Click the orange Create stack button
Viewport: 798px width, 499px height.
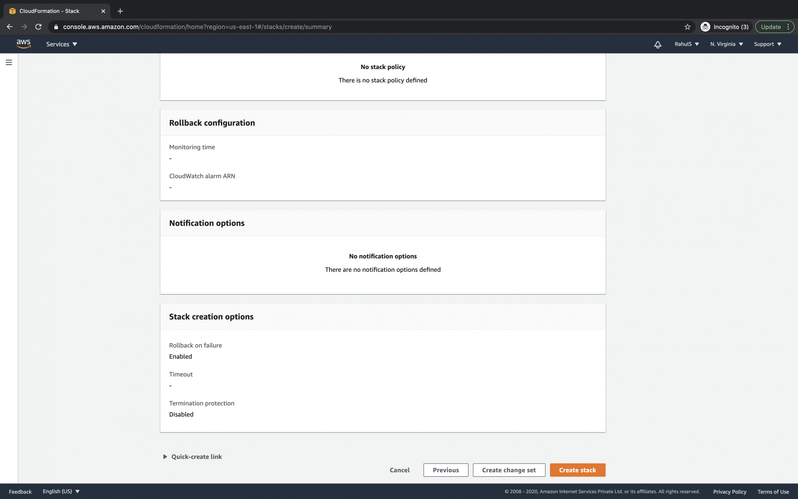[x=577, y=470]
